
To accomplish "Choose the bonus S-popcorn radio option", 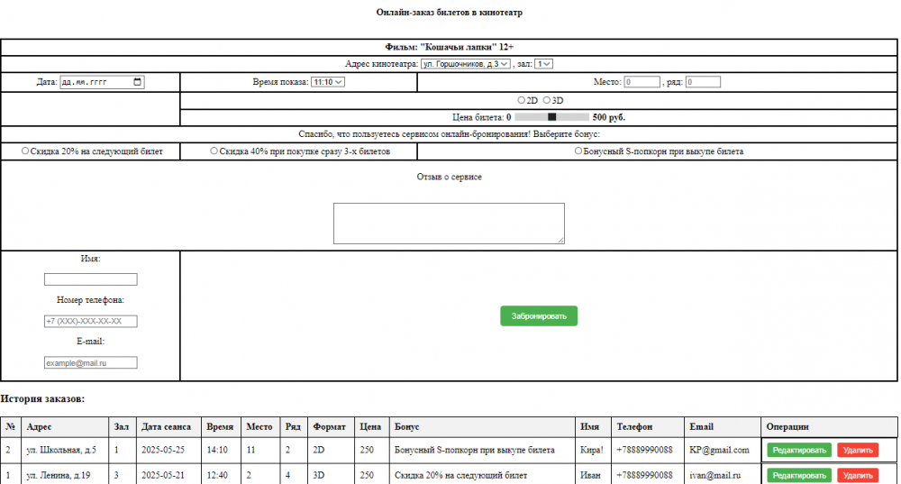I will [x=578, y=151].
